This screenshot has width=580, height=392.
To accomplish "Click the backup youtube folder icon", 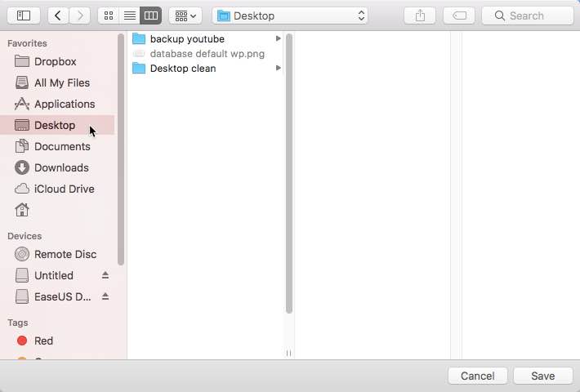I will (139, 38).
